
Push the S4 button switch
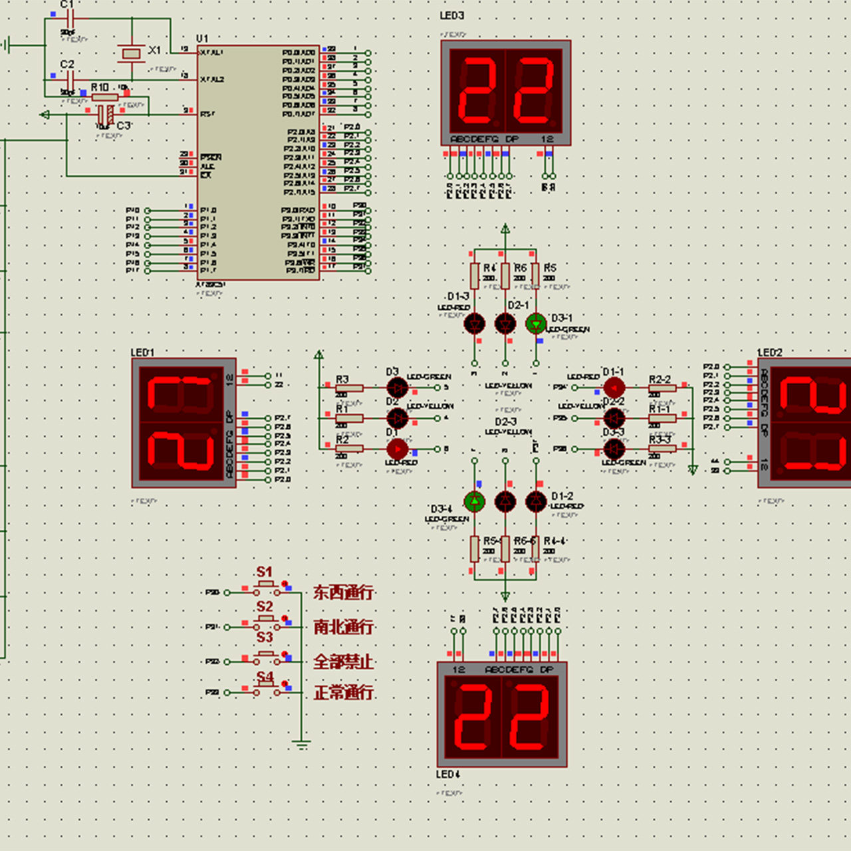[267, 688]
